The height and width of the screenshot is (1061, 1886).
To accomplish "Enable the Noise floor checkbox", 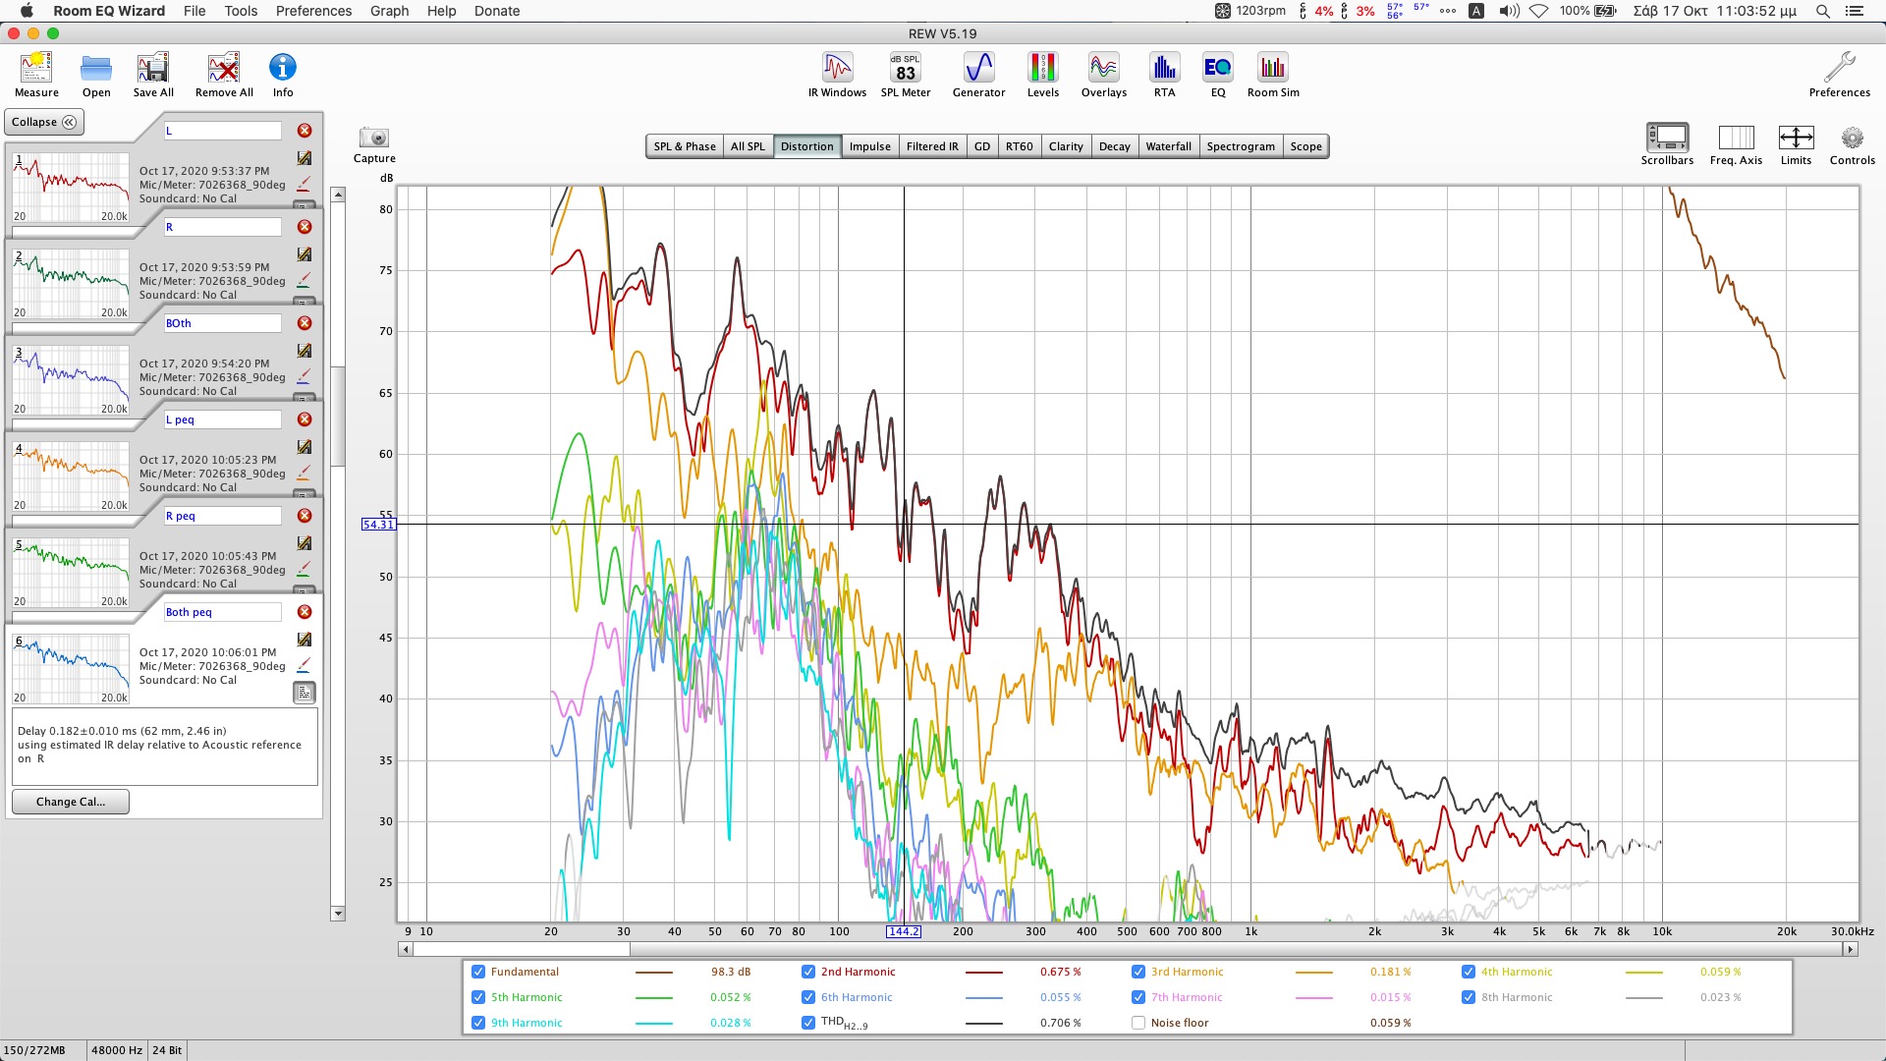I will 1138,1023.
